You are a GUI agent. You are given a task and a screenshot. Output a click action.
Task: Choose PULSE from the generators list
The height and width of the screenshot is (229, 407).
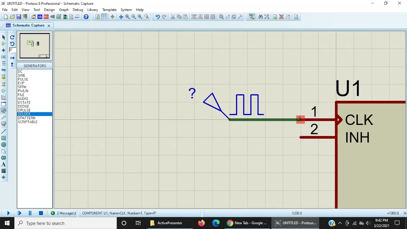click(23, 79)
